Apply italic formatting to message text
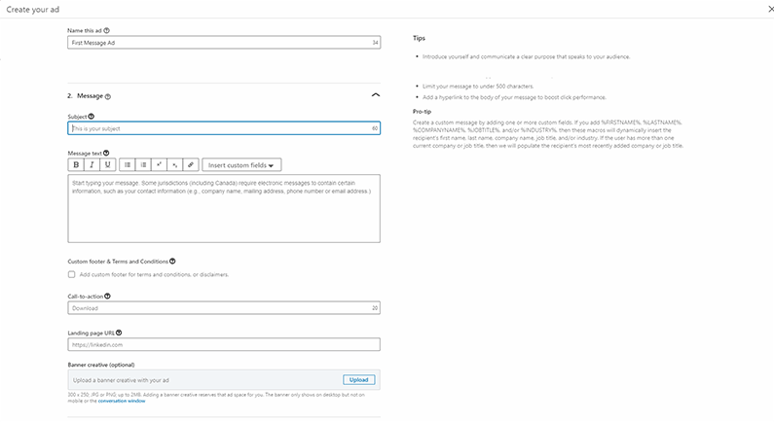Viewport: 774px width, 422px height. [92, 165]
